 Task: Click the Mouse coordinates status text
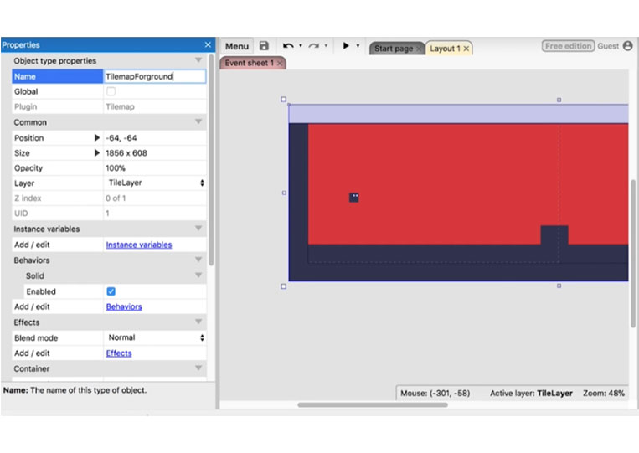click(x=435, y=393)
